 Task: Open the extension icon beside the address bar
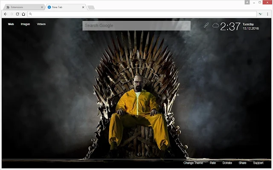(x=261, y=14)
